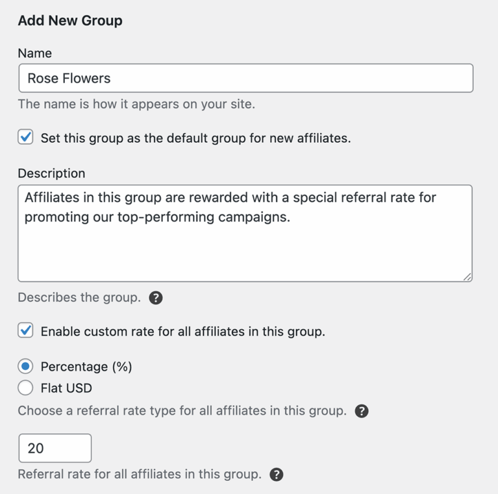Click the "Name" field label

pos(34,53)
